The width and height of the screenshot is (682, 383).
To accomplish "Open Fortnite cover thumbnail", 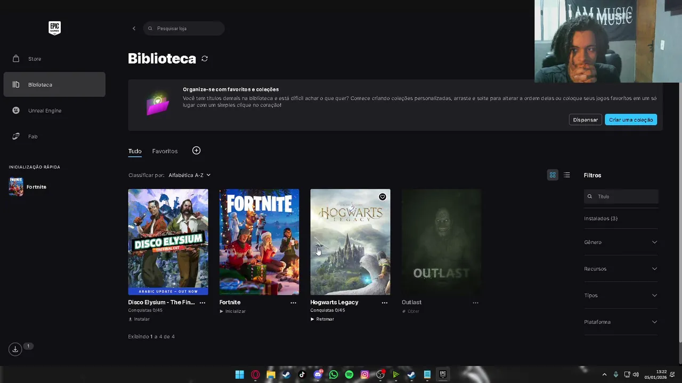I will 259,242.
